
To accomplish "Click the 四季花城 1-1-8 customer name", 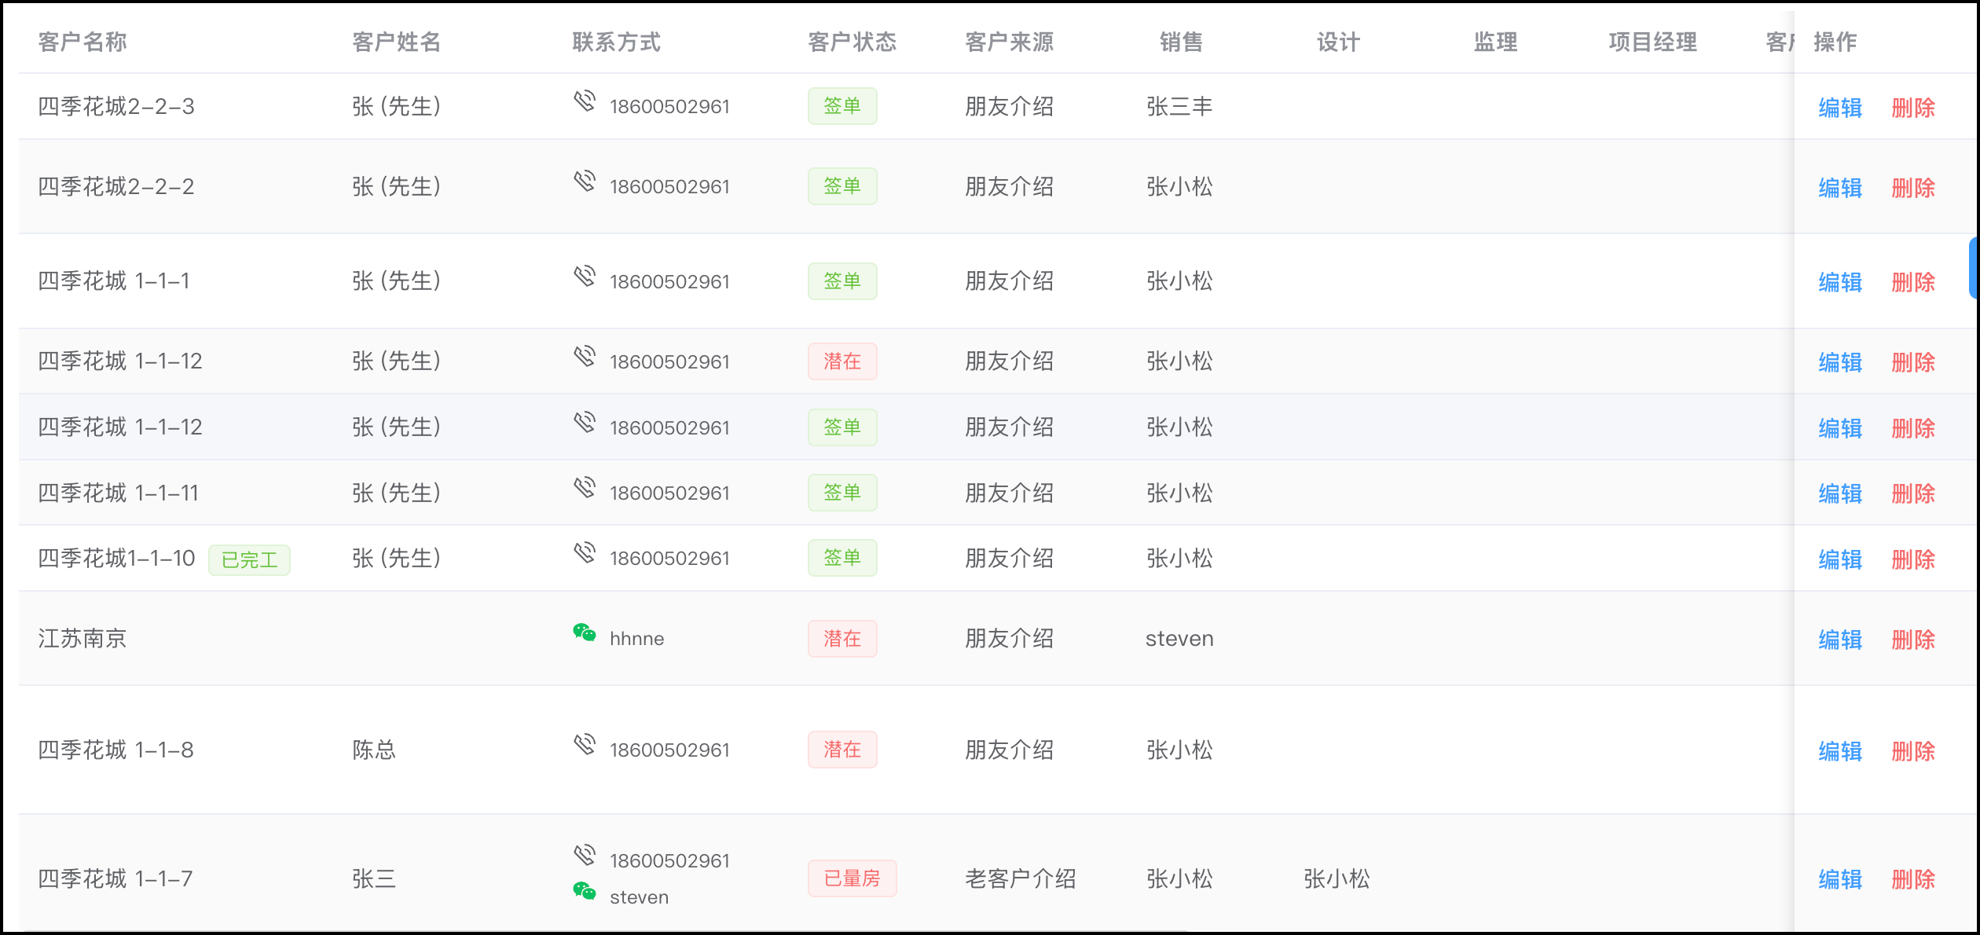I will click(x=115, y=750).
